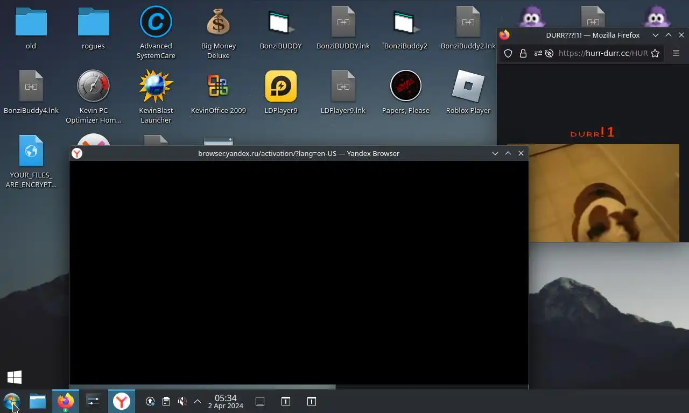Click the Firefox logo in its title bar
Image resolution: width=689 pixels, height=413 pixels.
(x=504, y=35)
